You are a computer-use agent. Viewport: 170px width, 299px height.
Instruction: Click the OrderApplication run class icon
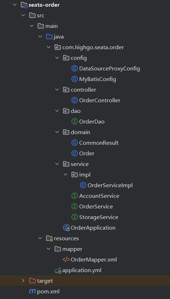(x=67, y=228)
